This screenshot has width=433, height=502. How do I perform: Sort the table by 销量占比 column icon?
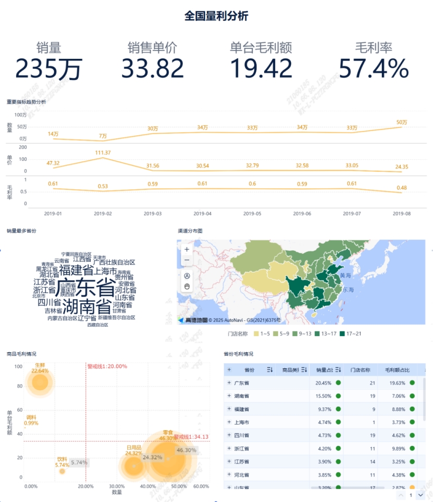[x=338, y=370]
